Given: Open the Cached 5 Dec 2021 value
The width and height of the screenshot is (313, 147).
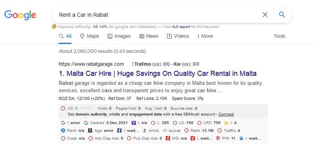Looking at the screenshot, I should click(117, 123).
